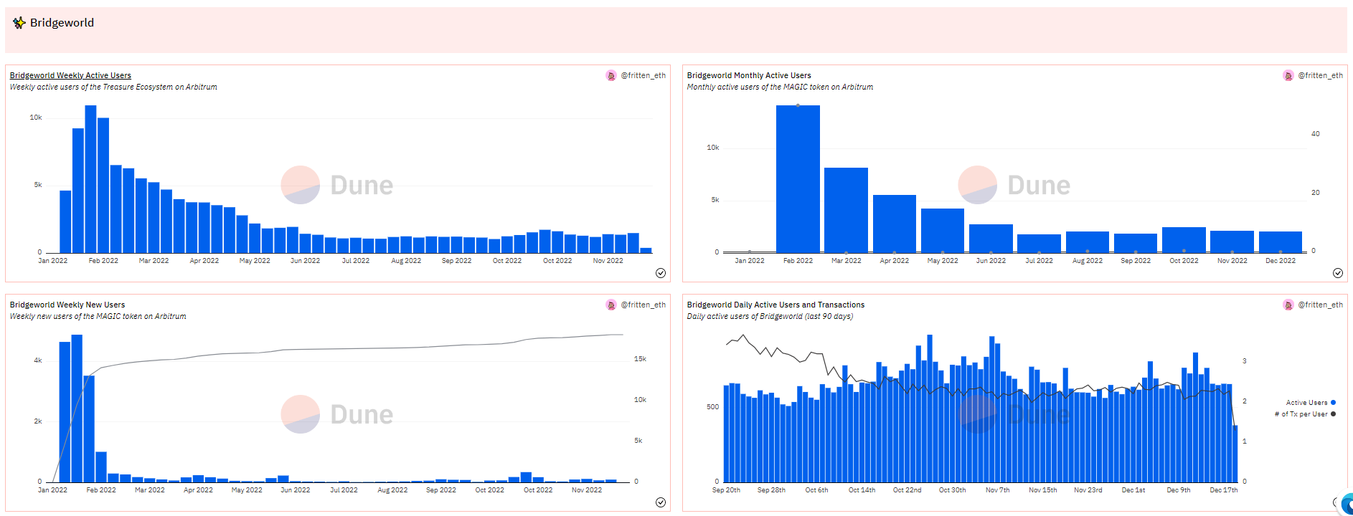Click 'Daily active users of Bridgeworld (last 90 days)' subtitle
Image resolution: width=1353 pixels, height=516 pixels.
point(770,316)
